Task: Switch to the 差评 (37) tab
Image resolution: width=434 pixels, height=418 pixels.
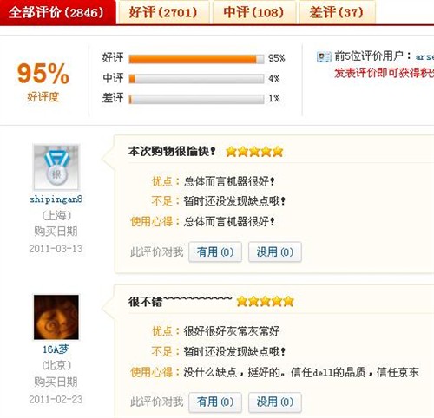Action: pos(337,12)
